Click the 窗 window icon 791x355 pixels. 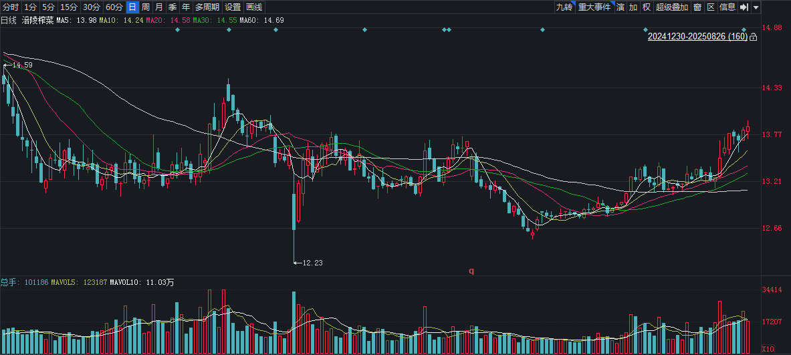tap(697, 7)
